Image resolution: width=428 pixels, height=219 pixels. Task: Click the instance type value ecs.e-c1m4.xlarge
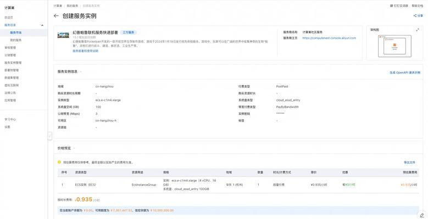point(108,100)
